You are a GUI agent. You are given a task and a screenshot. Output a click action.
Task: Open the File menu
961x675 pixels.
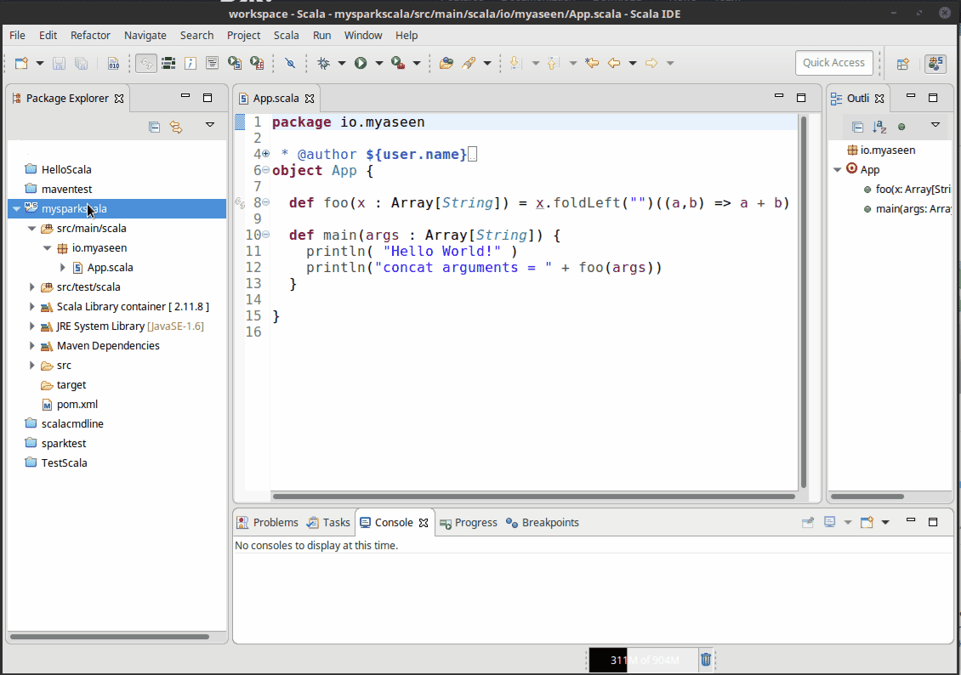coord(17,36)
